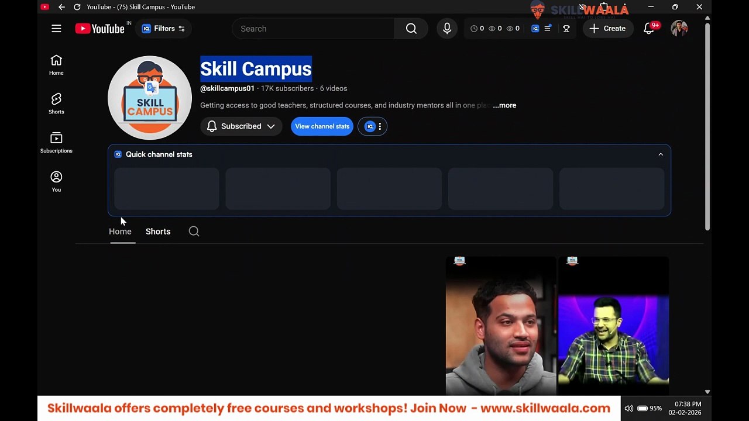
Task: Open the account profile avatar menu
Action: [x=679, y=29]
